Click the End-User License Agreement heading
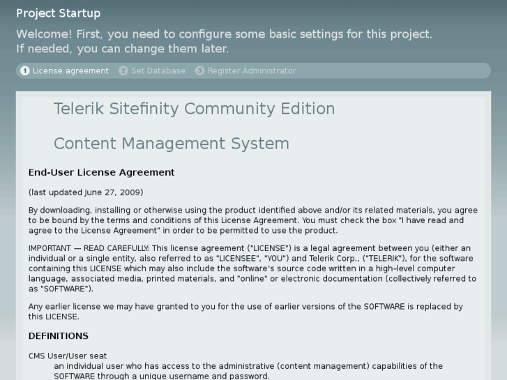 101,172
